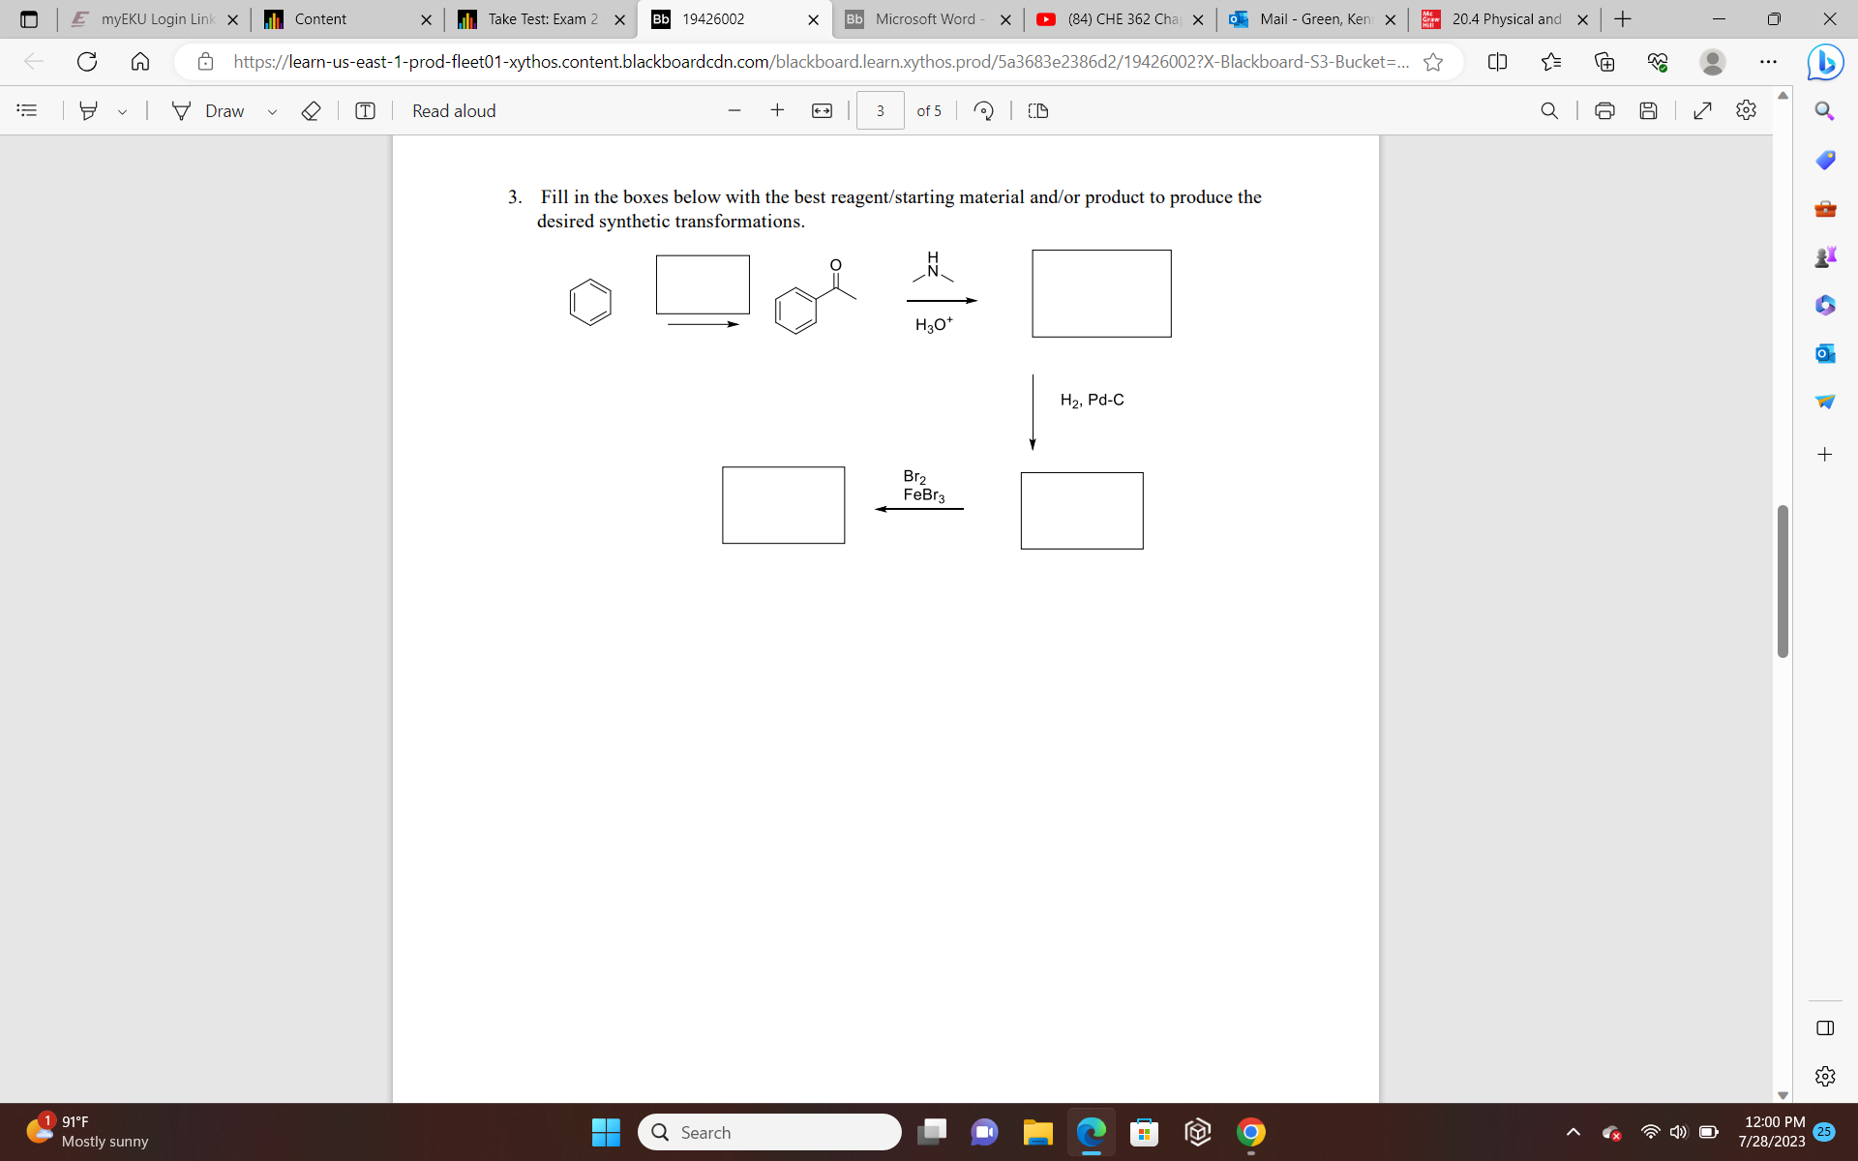Open search within the PDF document
Image resolution: width=1858 pixels, height=1161 pixels.
coord(1549,110)
